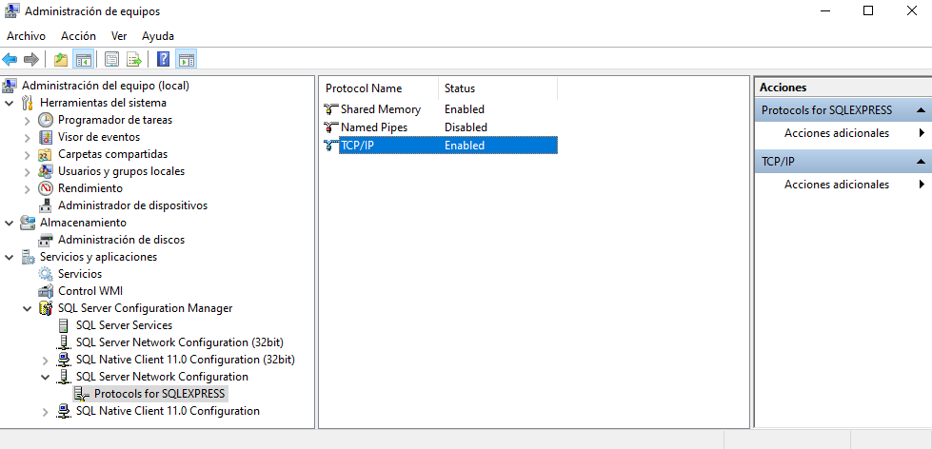Select the SQL Server Services label
This screenshot has height=449, width=932.
click(x=124, y=325)
